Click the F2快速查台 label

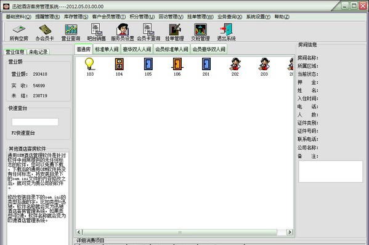click(23, 133)
